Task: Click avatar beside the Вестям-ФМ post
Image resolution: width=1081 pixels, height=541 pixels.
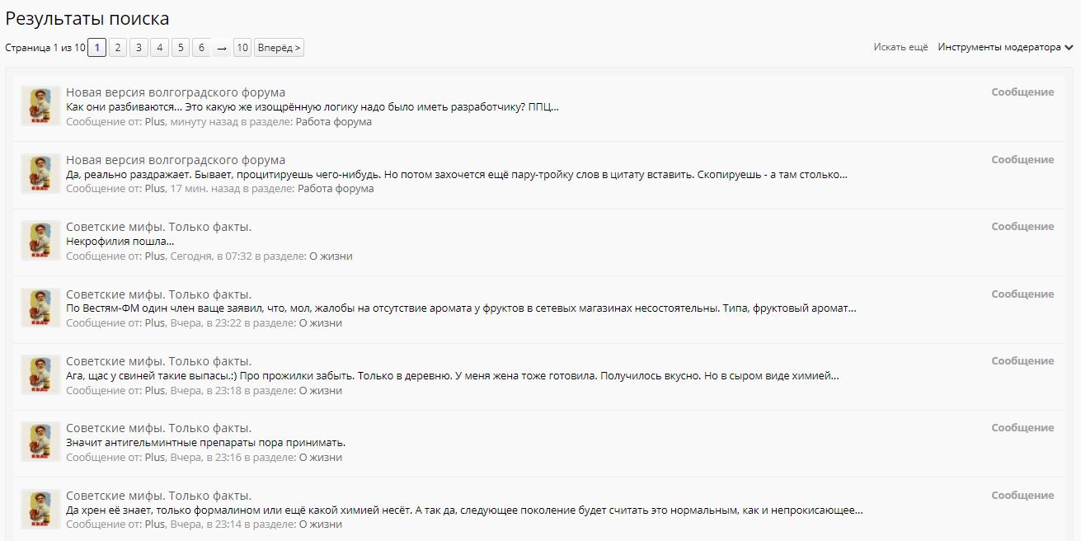Action: [40, 308]
